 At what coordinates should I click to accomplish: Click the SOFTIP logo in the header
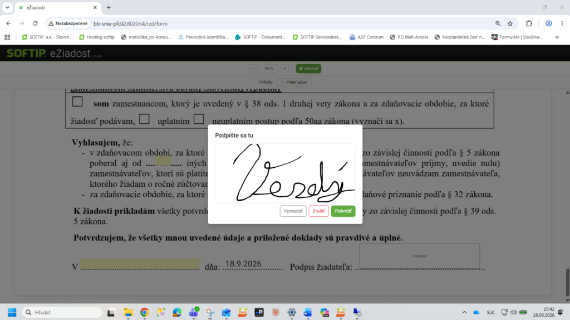[x=26, y=53]
